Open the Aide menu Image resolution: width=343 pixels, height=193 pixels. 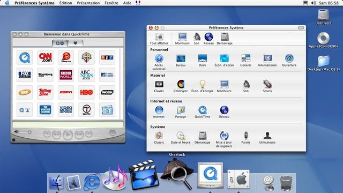tap(127, 3)
